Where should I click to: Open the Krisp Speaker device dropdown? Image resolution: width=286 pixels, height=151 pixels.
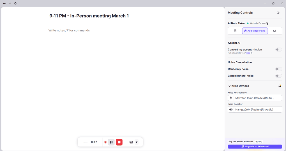(x=258, y=110)
